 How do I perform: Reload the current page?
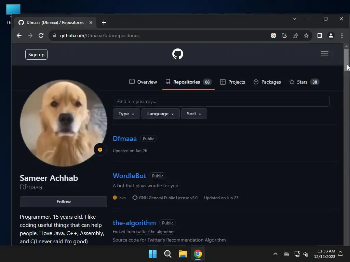click(x=41, y=35)
